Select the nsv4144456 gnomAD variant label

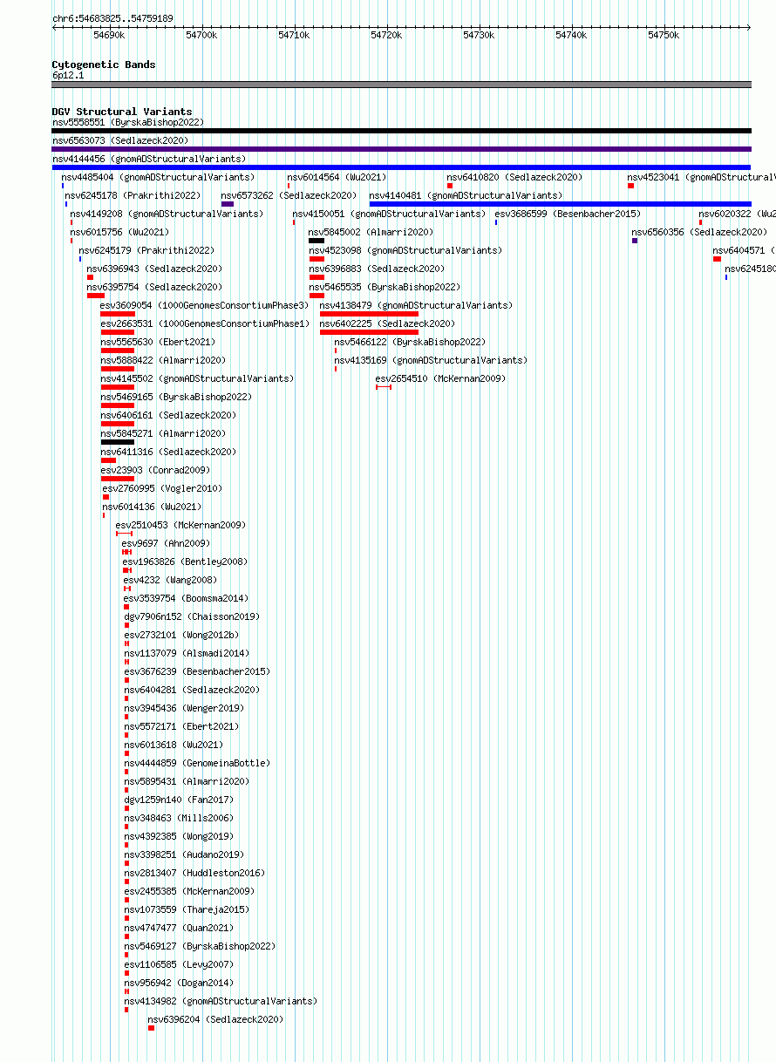(x=149, y=159)
